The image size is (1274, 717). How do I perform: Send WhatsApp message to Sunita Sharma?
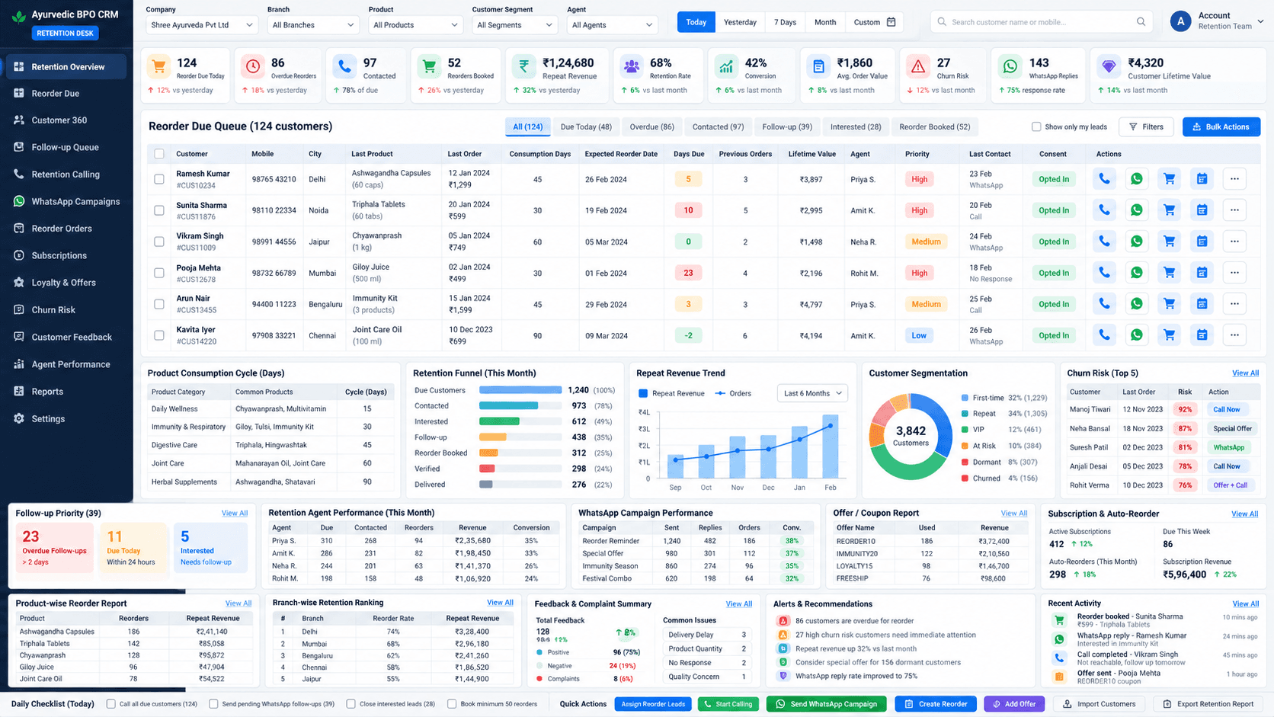(1137, 210)
